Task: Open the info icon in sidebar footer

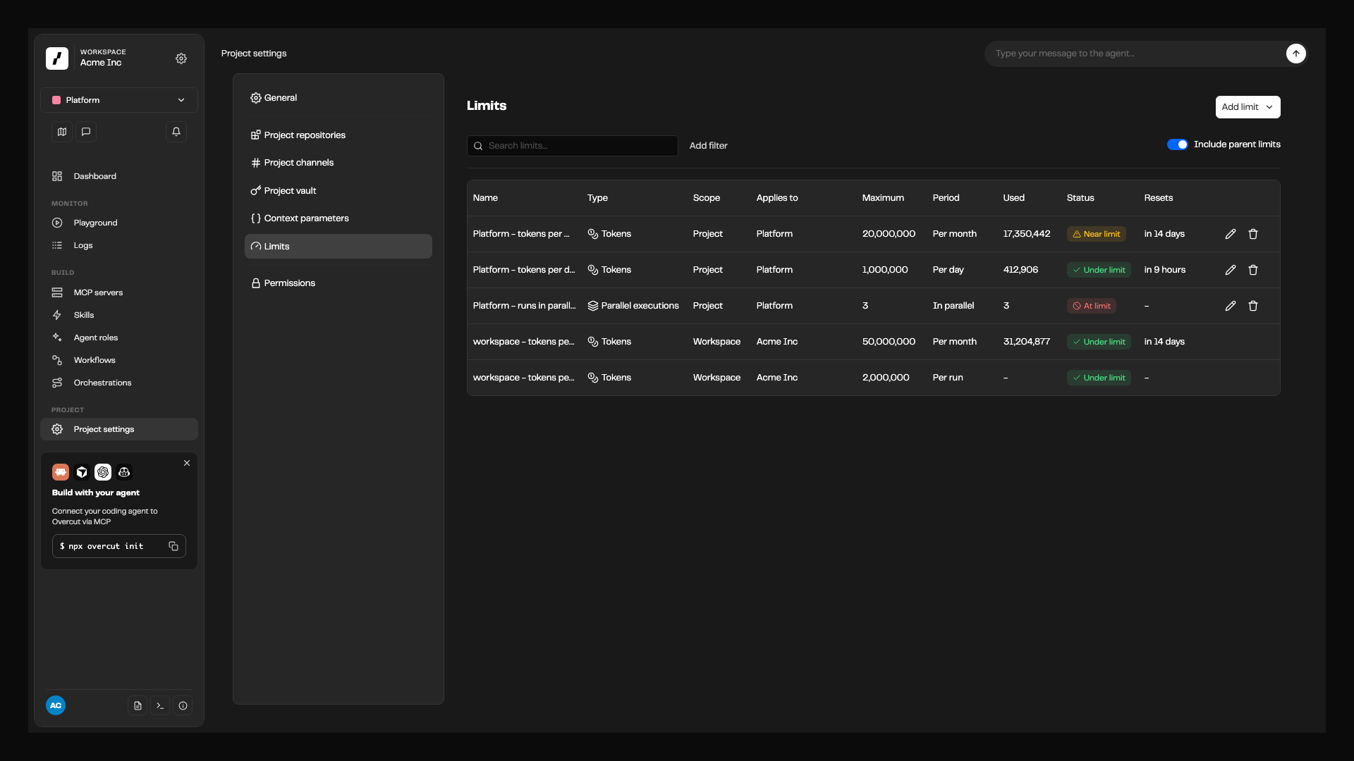Action: (183, 705)
